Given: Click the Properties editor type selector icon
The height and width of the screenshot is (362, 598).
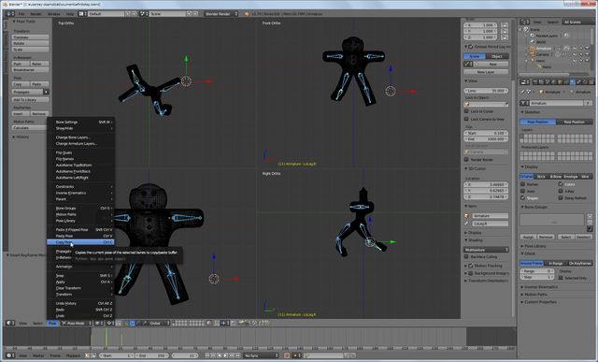Looking at the screenshot, I should point(525,82).
